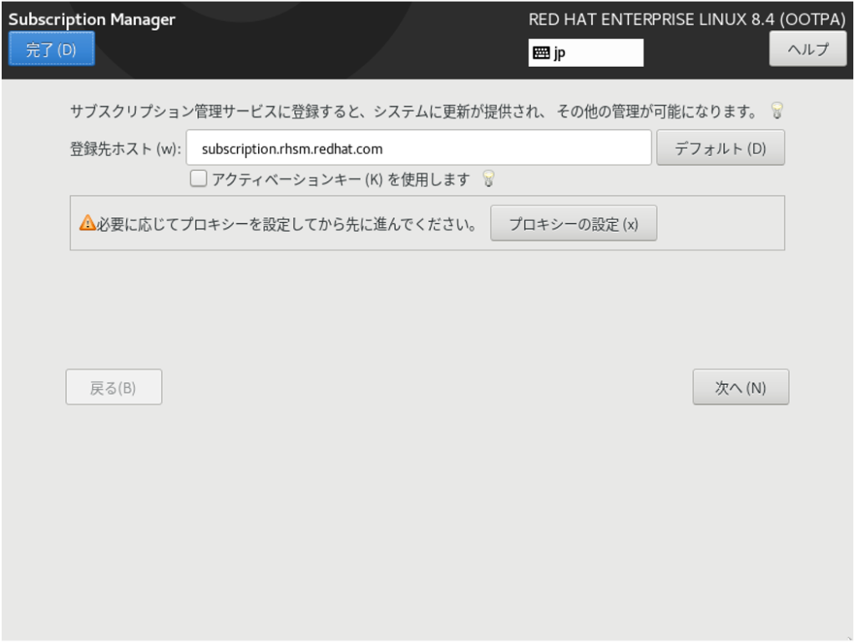The image size is (855, 642).
Task: Click the RED HAT ENTERPRISE LINUX 8.4 (OOTPA) text
Action: [686, 20]
